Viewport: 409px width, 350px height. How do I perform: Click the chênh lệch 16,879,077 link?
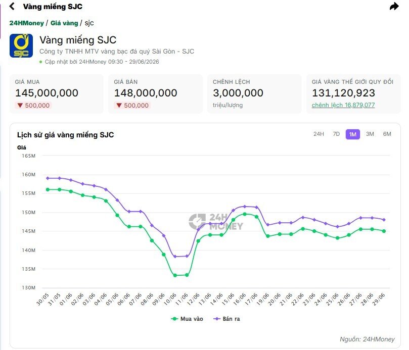click(343, 105)
